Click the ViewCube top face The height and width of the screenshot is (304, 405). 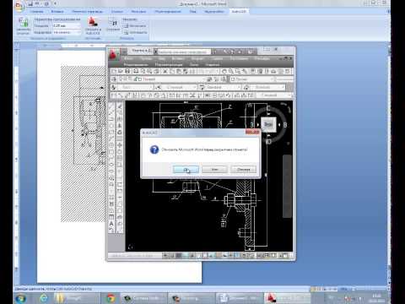[x=268, y=124]
